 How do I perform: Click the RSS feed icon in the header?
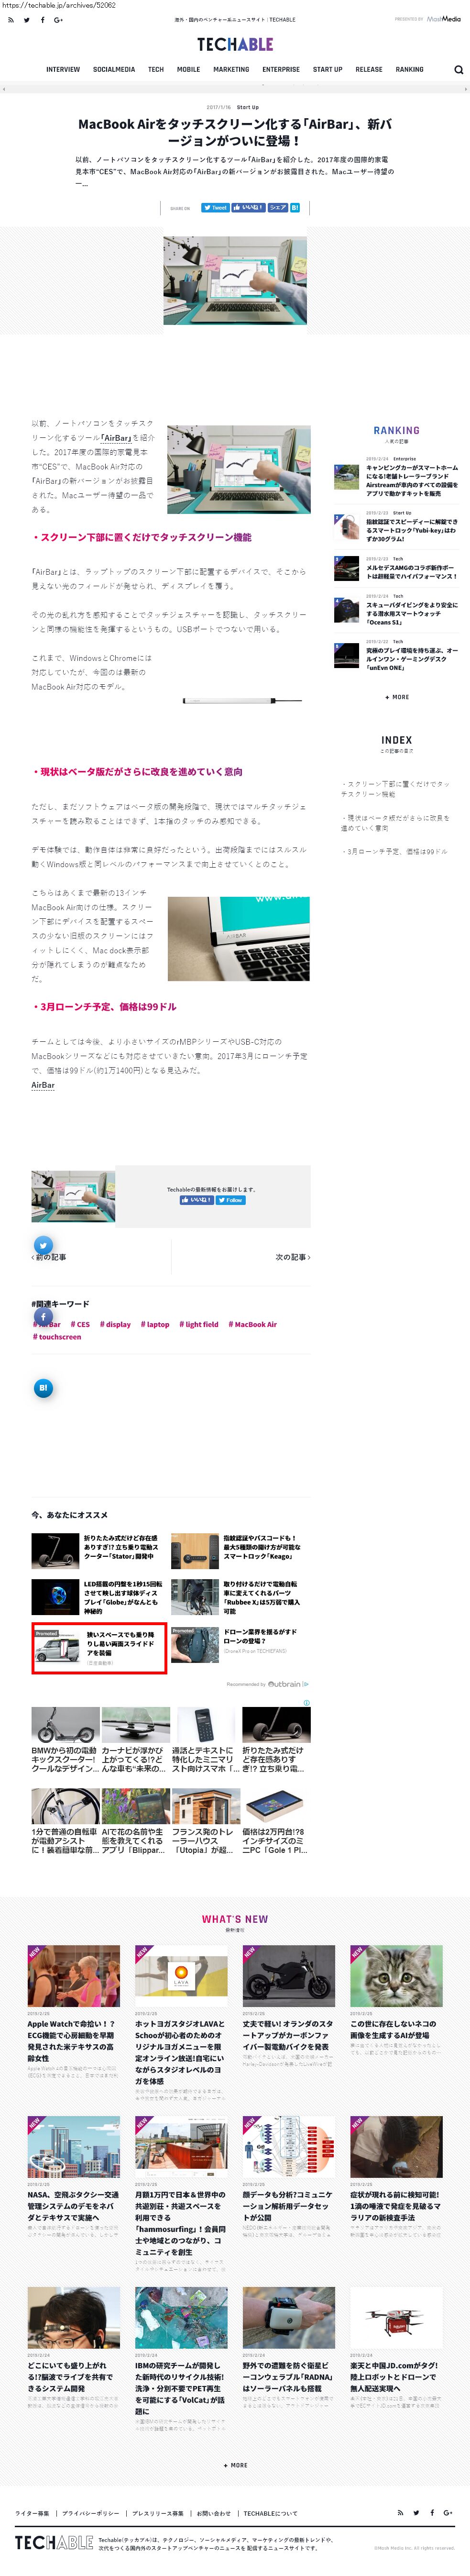(x=11, y=20)
